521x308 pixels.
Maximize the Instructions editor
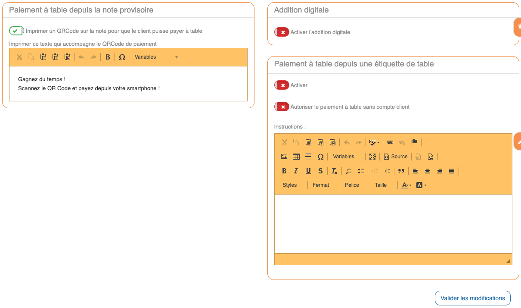pyautogui.click(x=372, y=157)
